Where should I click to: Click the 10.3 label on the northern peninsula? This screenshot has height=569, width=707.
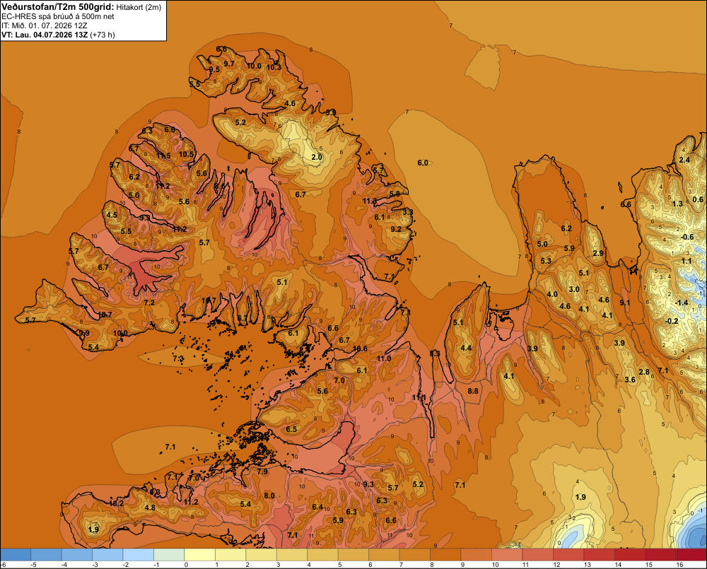click(x=274, y=67)
